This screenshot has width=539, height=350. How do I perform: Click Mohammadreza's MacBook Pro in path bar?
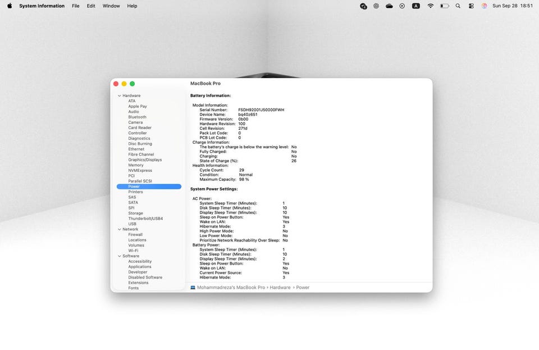(231, 288)
